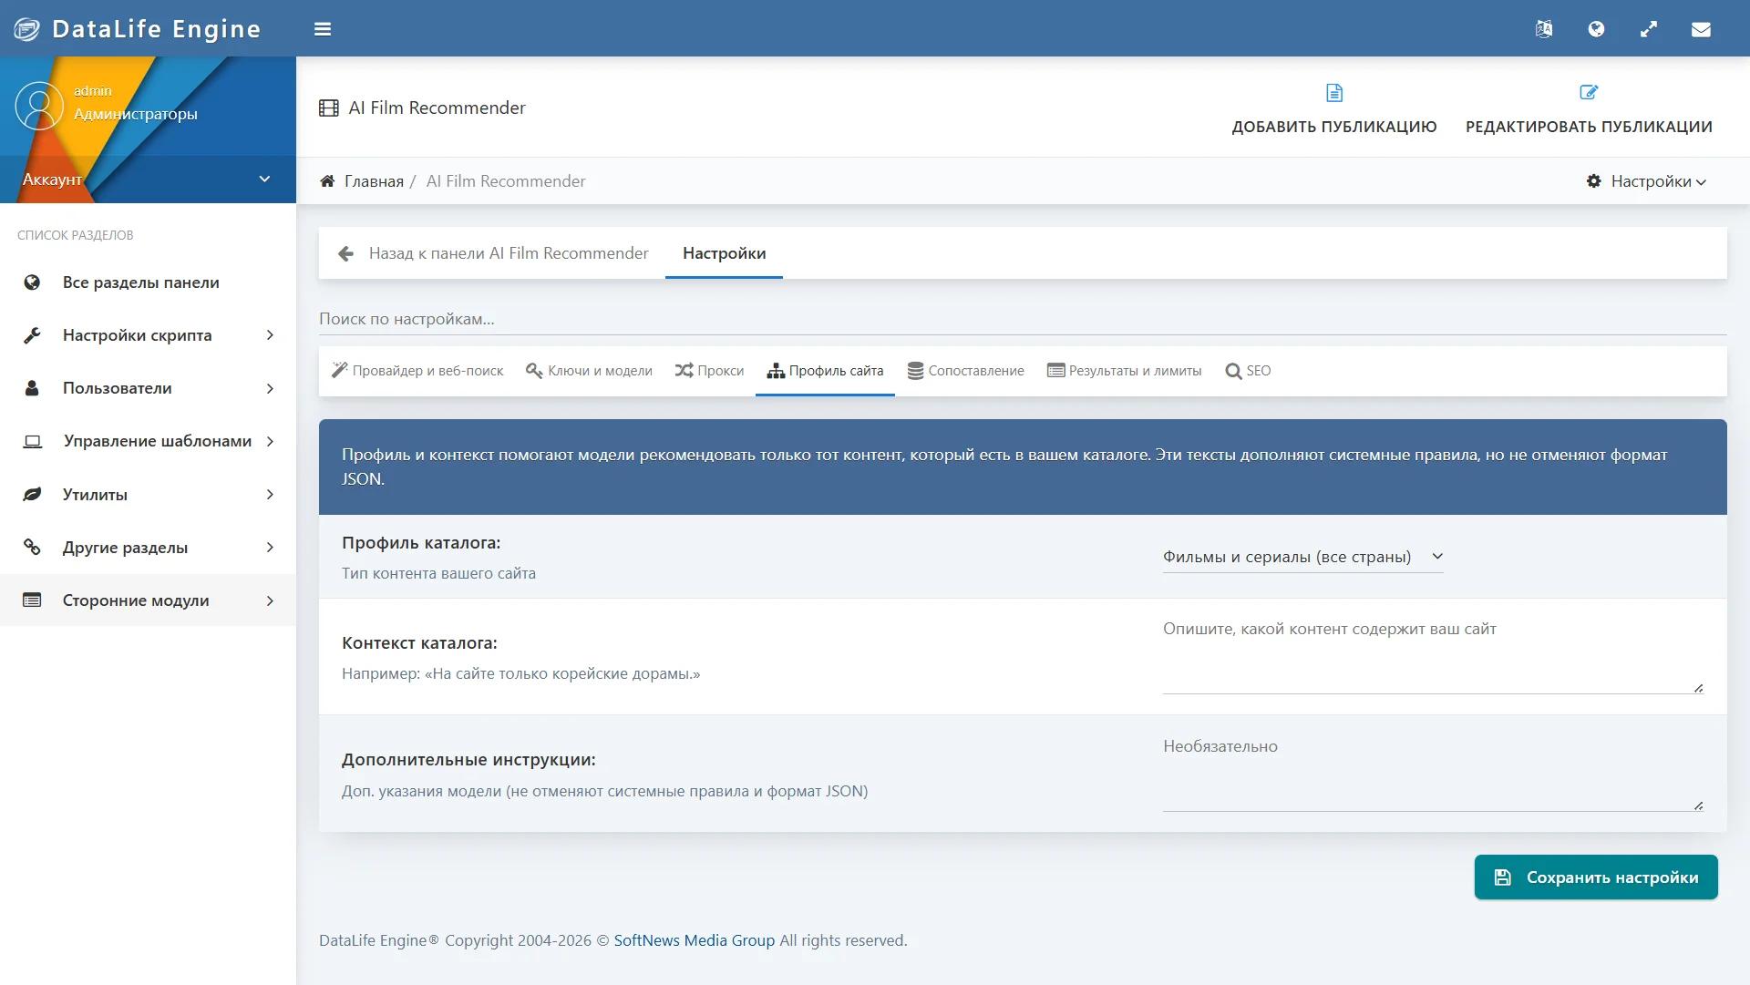Image resolution: width=1750 pixels, height=985 pixels.
Task: Open the Настройки dropdown in breadcrumb bar
Action: 1646,181
